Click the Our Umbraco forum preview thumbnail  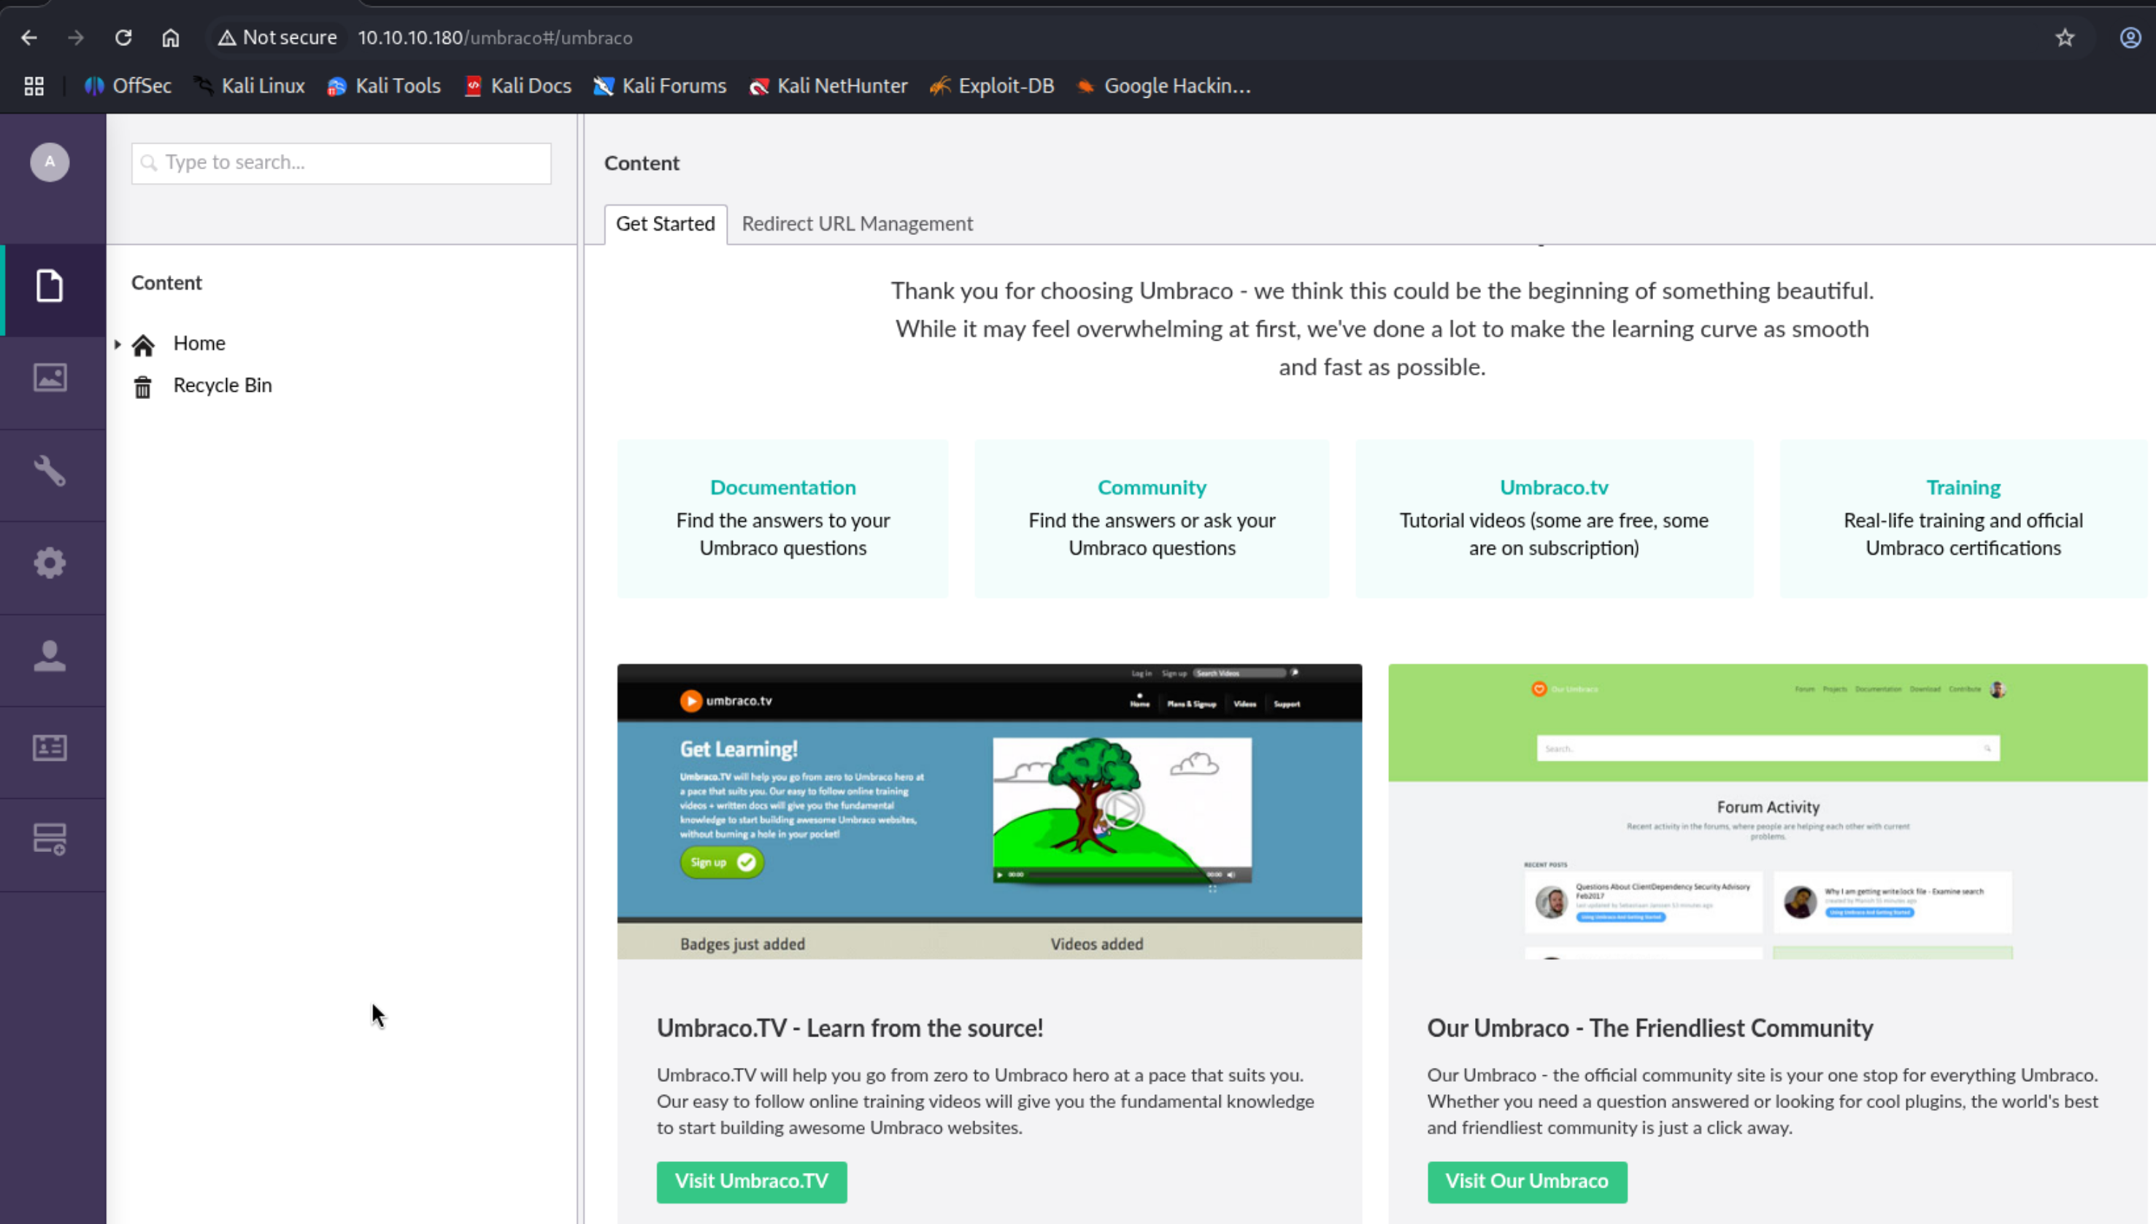1768,812
